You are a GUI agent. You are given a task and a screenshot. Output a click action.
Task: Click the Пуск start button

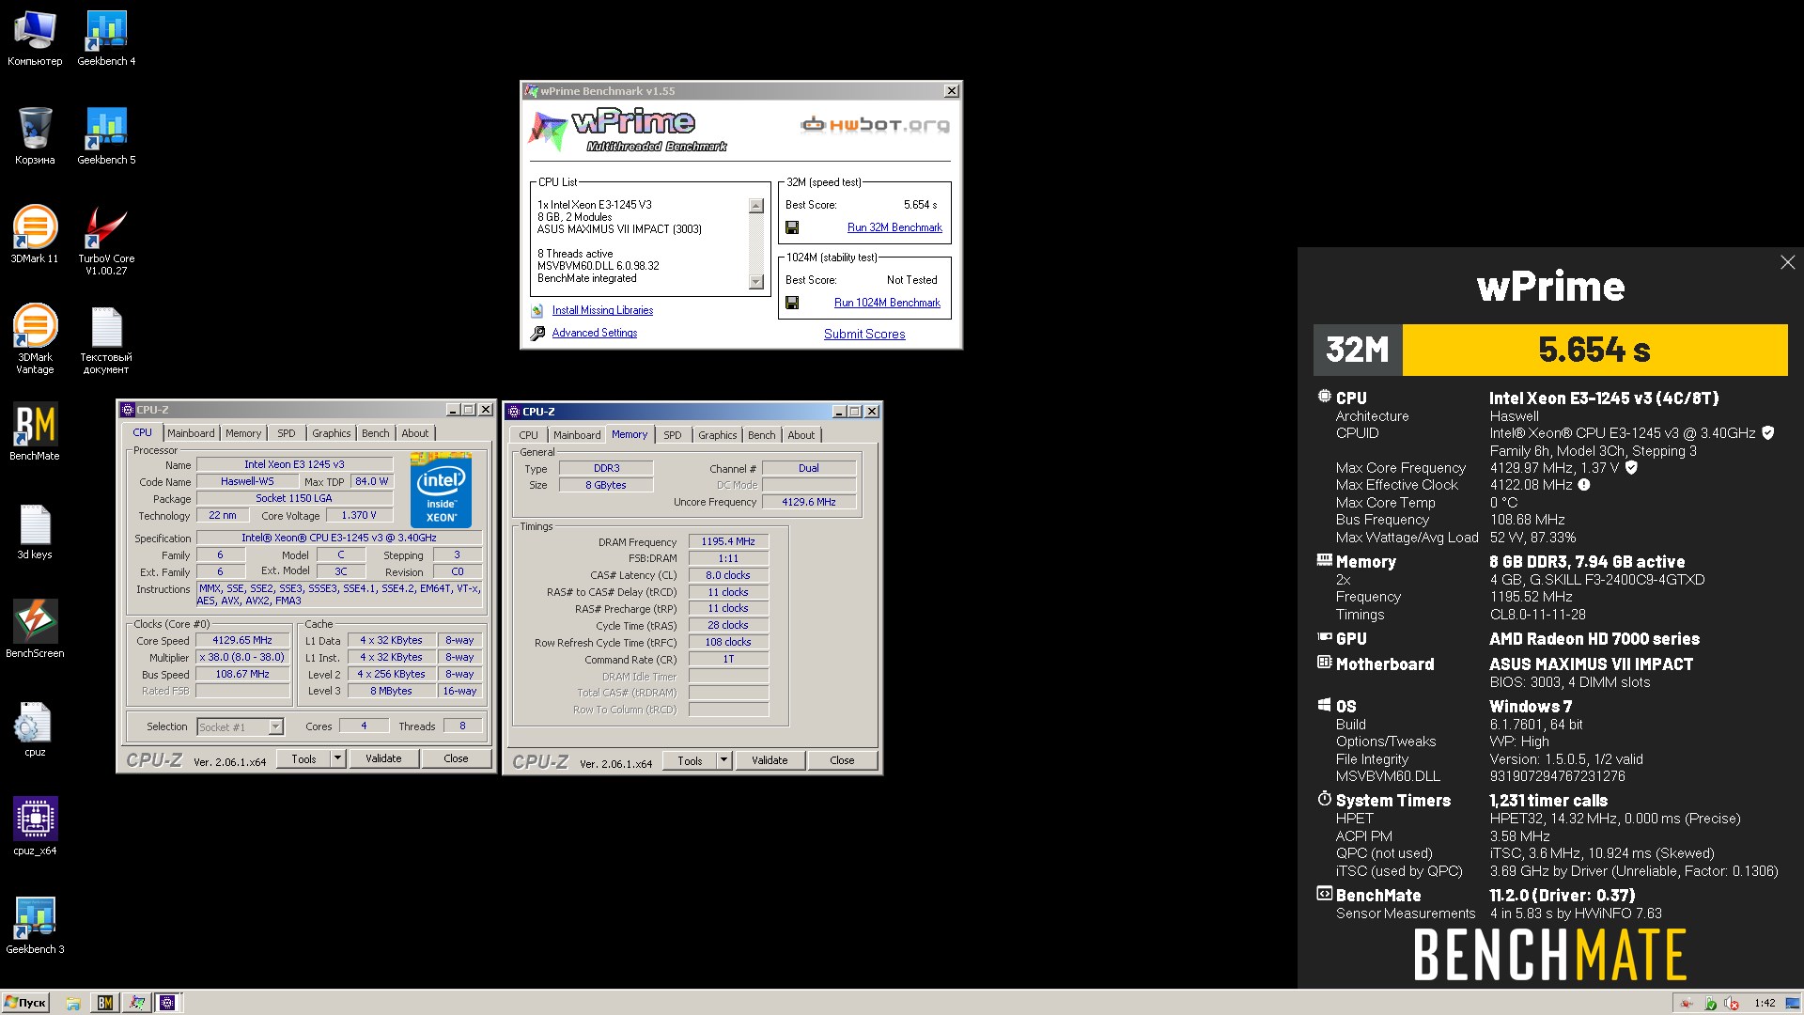click(25, 1003)
